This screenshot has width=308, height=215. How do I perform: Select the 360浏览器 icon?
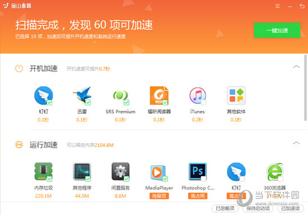[274, 172]
